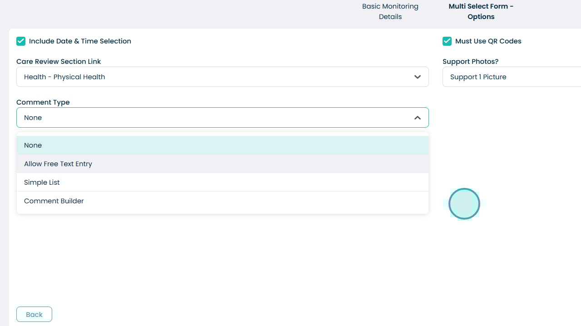Click the Comment Type field label
This screenshot has width=581, height=326.
(x=43, y=102)
